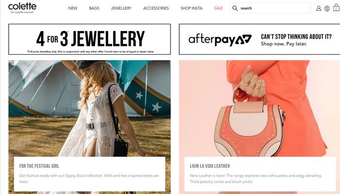
Task: Select the globe region icon
Action: coord(327,8)
